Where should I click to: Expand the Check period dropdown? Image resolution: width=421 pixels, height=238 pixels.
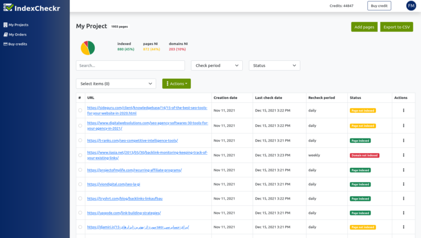[x=217, y=66]
